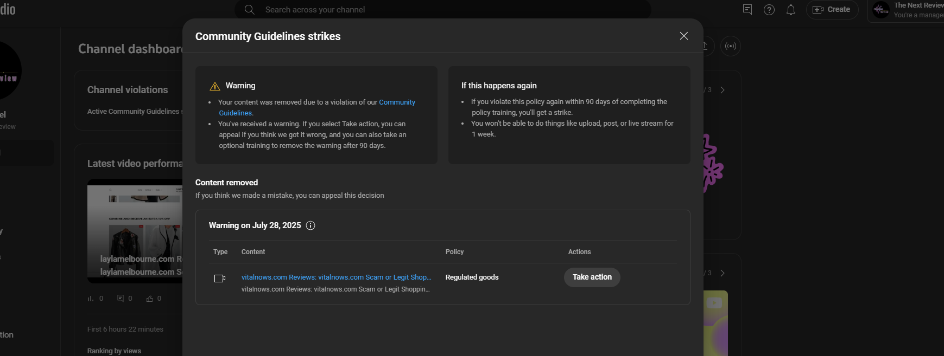Click the info icon beside Warning date

(311, 225)
